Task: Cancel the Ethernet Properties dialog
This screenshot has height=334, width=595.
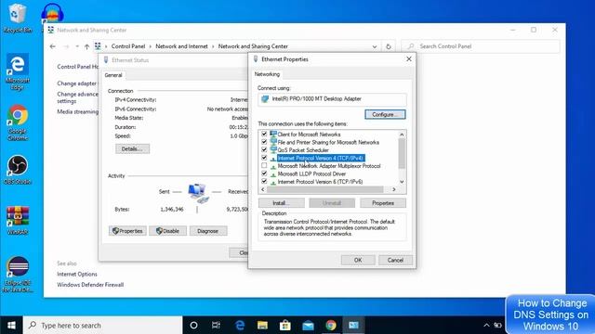Action: [x=395, y=260]
